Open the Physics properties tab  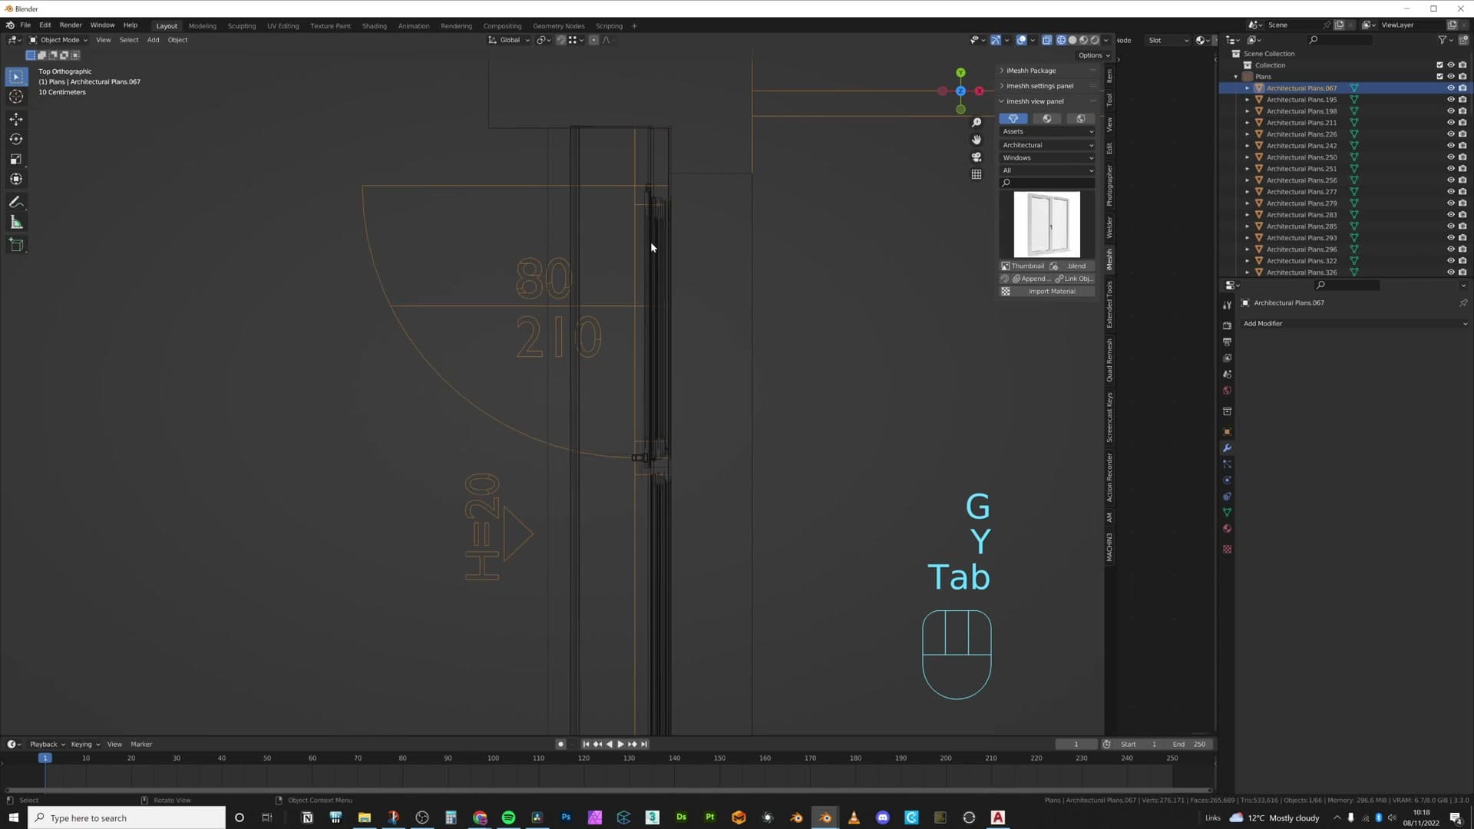click(1227, 480)
